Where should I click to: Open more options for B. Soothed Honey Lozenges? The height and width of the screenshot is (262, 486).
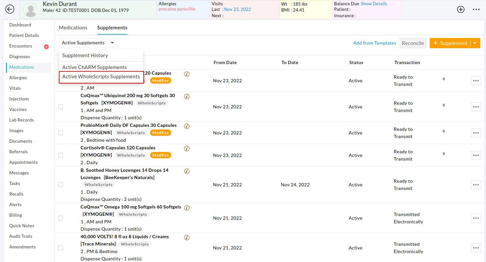[x=476, y=185]
